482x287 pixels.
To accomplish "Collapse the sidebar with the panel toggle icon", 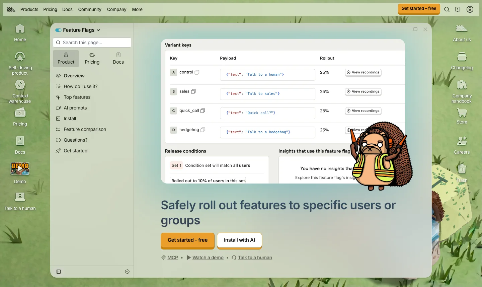I will pyautogui.click(x=59, y=272).
